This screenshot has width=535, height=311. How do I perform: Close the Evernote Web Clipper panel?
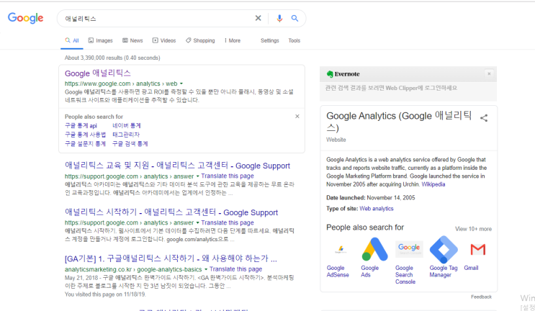pos(489,73)
